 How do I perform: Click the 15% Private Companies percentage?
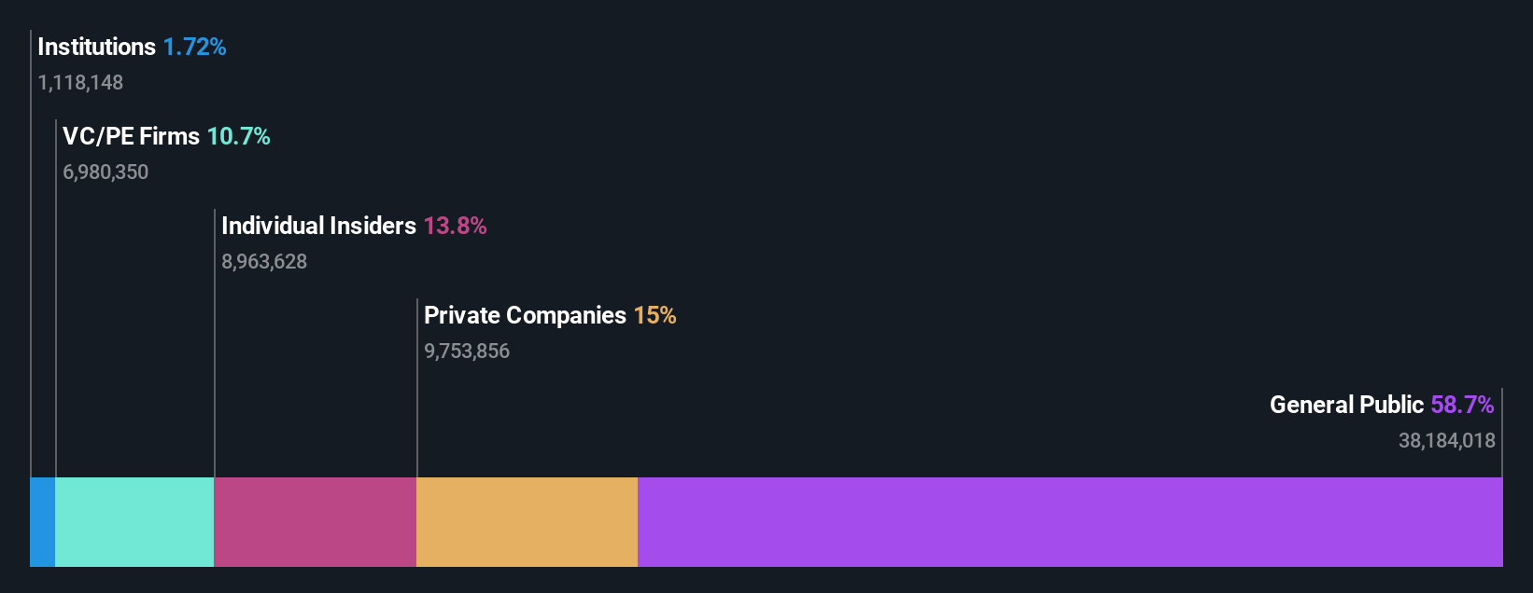(655, 315)
